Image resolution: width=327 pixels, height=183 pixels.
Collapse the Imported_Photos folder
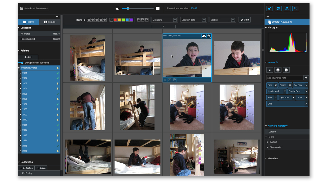(19, 68)
